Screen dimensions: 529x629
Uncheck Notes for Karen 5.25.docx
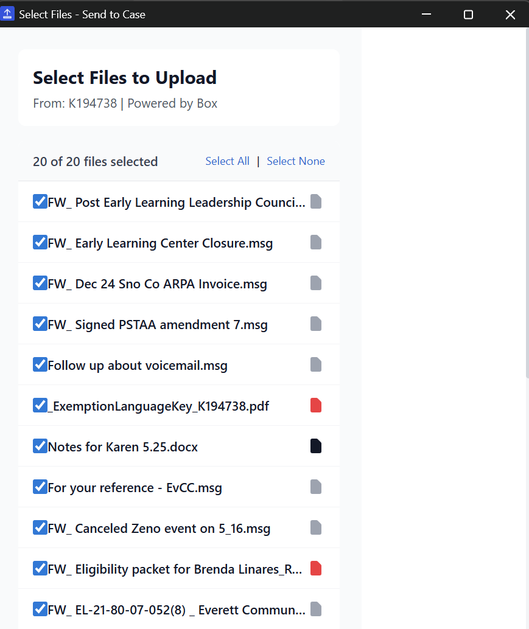[x=40, y=446]
